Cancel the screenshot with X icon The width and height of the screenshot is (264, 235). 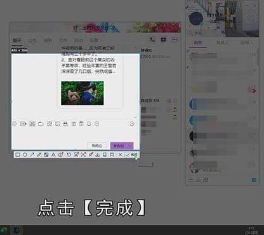(x=120, y=155)
